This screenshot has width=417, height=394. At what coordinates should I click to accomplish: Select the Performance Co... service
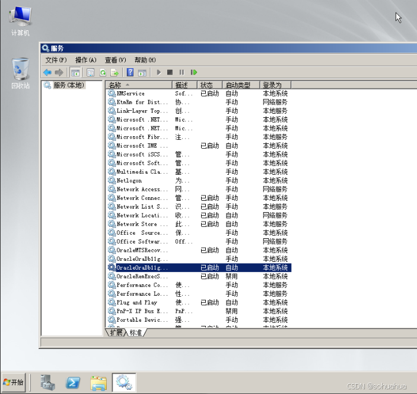click(x=199, y=285)
